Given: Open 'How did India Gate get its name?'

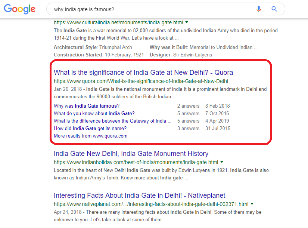Looking at the screenshot, I should (x=90, y=129).
